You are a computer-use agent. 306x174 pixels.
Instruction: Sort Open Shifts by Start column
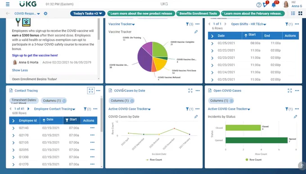point(252,35)
